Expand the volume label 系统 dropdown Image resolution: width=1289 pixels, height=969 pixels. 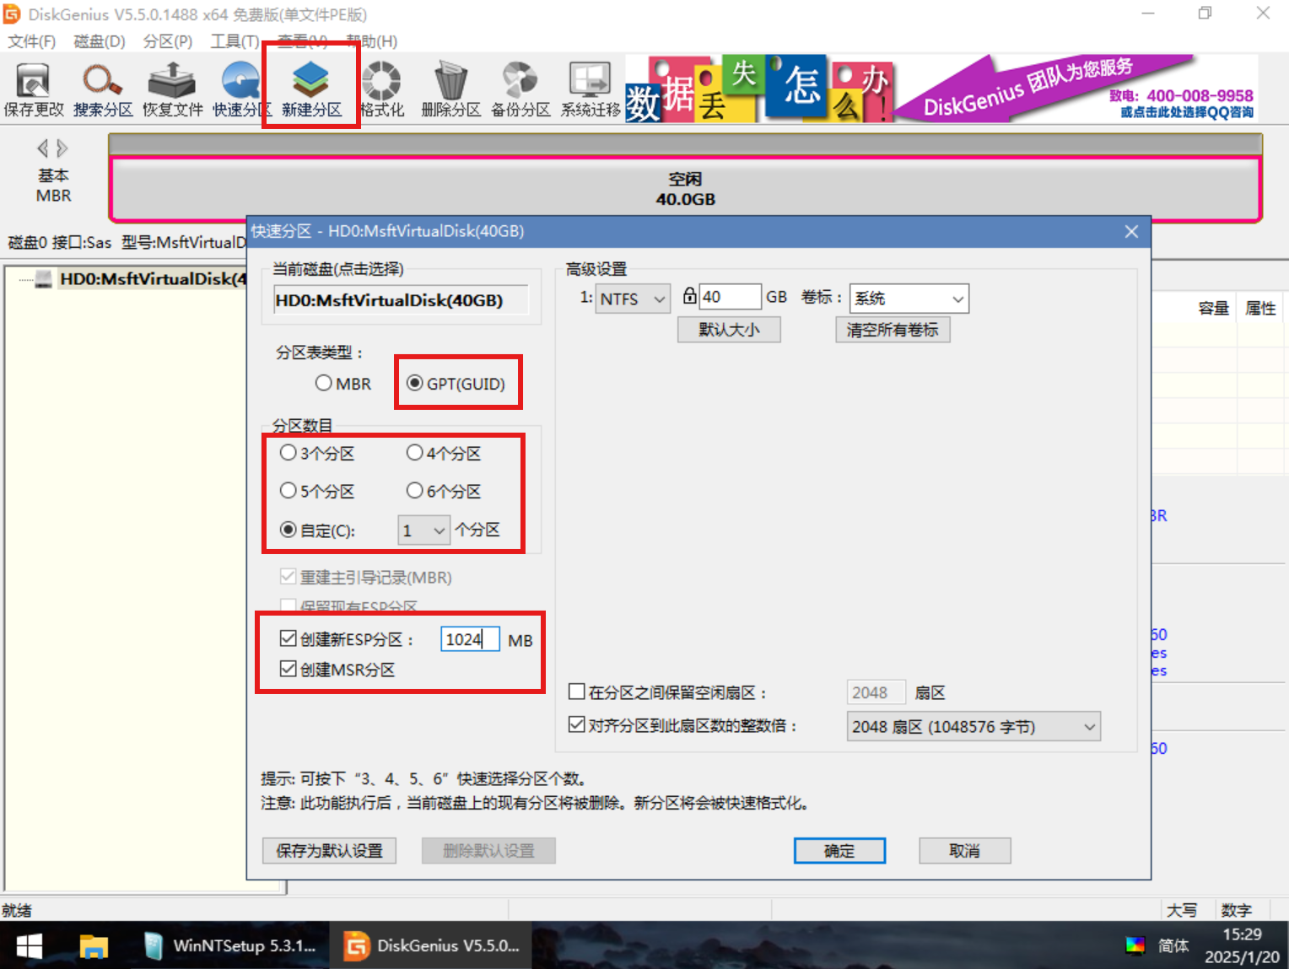pos(957,299)
